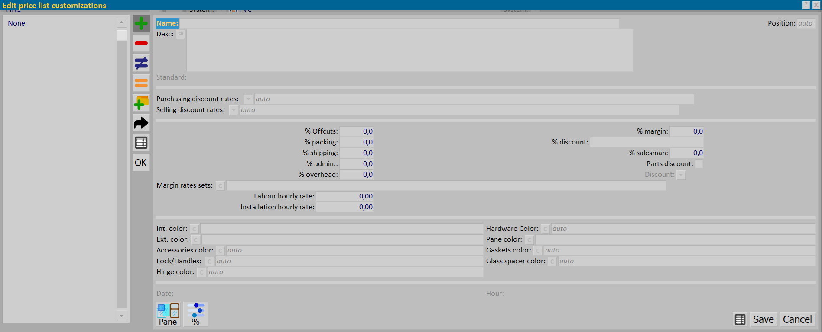822x332 pixels.
Task: Open the Hardware Color chooser button
Action: coord(545,229)
